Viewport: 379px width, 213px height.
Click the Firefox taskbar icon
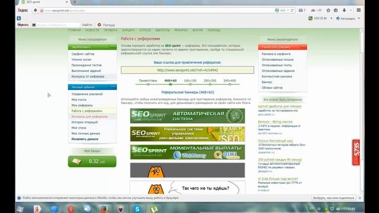[104, 209]
